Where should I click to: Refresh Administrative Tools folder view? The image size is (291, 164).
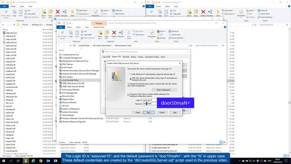(x=191, y=46)
